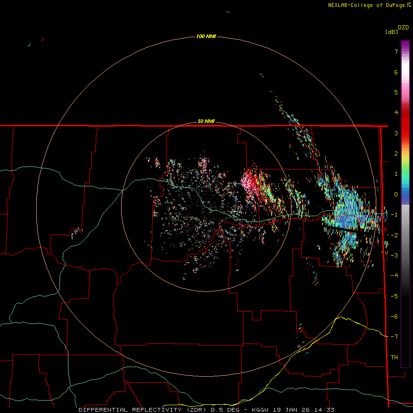
Task: Click the 100 NMI range ring label
Action: pos(206,36)
